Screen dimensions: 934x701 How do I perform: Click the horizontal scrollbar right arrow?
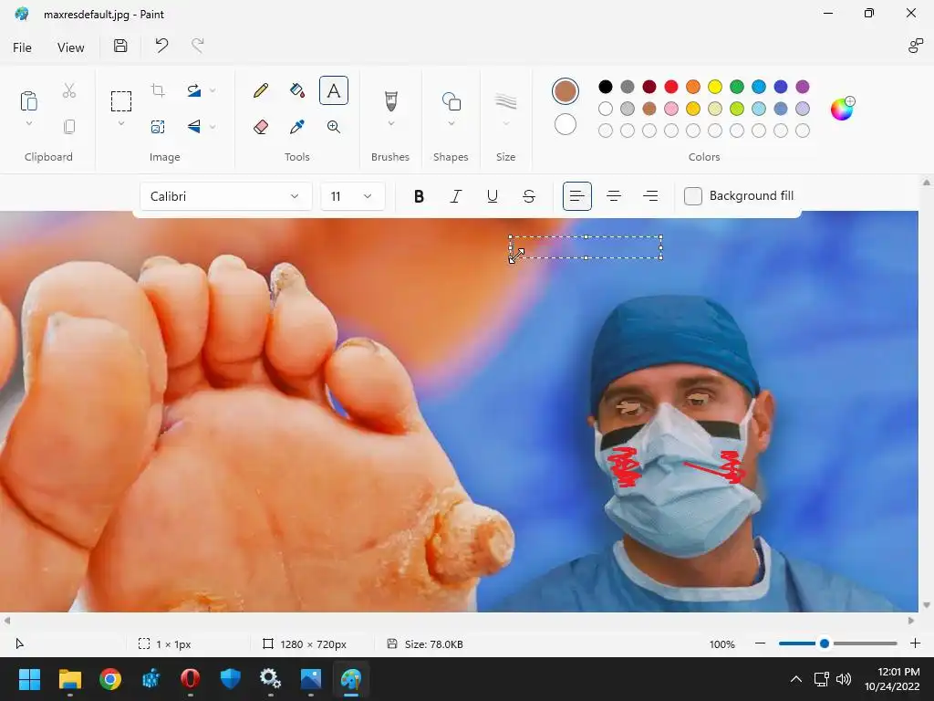pos(911,621)
